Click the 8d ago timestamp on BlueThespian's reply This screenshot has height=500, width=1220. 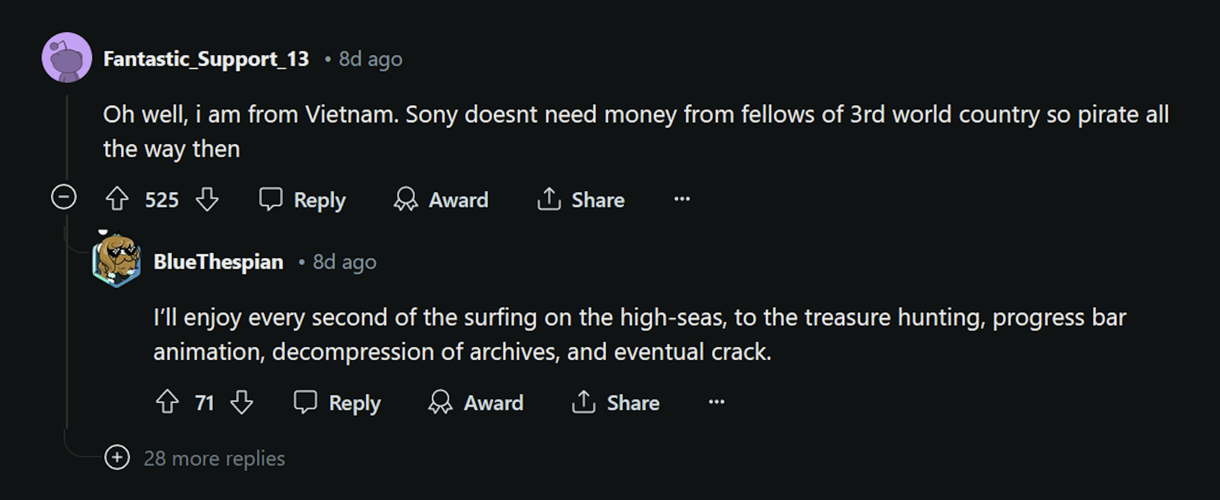tap(344, 262)
